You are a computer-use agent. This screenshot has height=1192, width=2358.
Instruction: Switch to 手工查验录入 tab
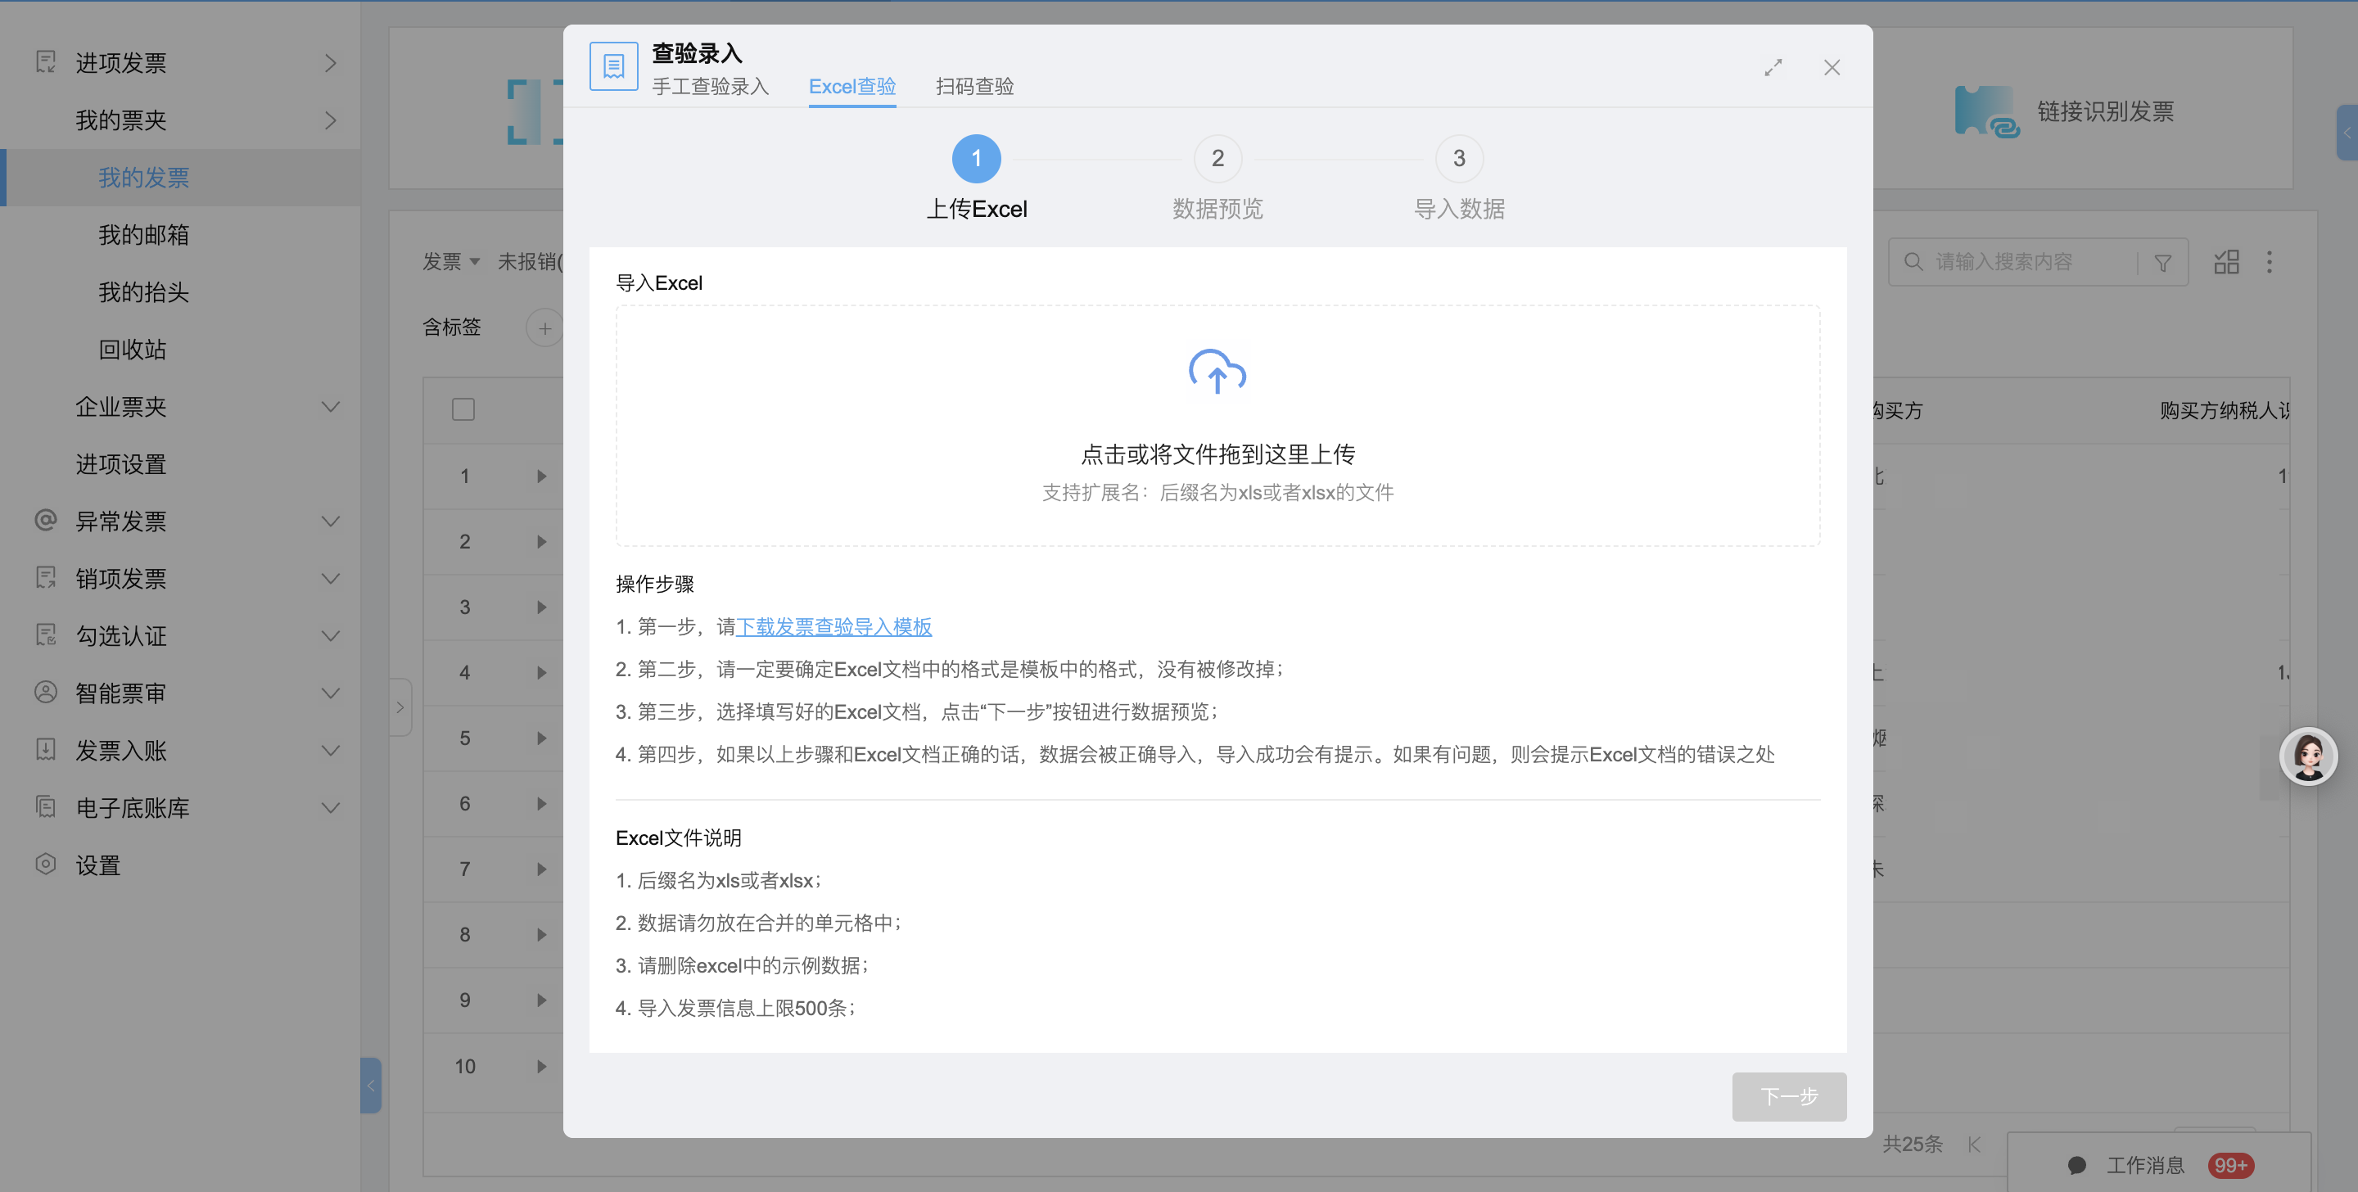click(x=711, y=86)
